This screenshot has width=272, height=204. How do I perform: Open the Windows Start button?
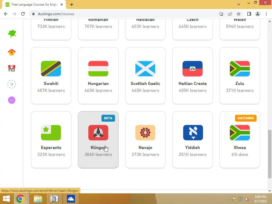[6, 199]
